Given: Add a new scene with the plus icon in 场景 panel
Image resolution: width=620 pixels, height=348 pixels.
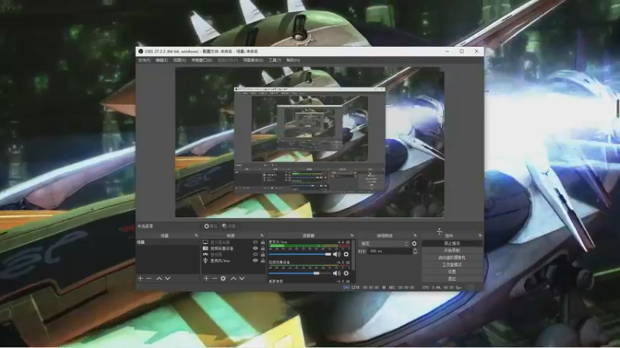Looking at the screenshot, I should click(x=140, y=278).
